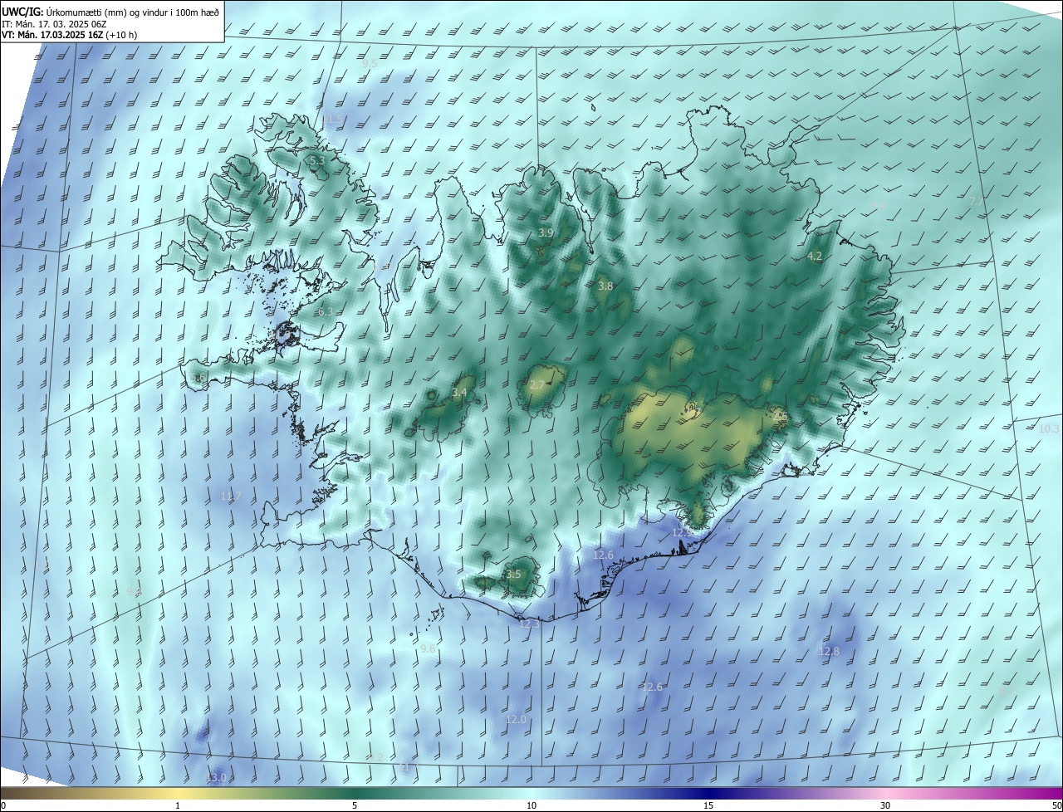
Task: Click the title "UWC/IG: Úrkomumætti (mm) og vindur"
Action: pos(85,11)
